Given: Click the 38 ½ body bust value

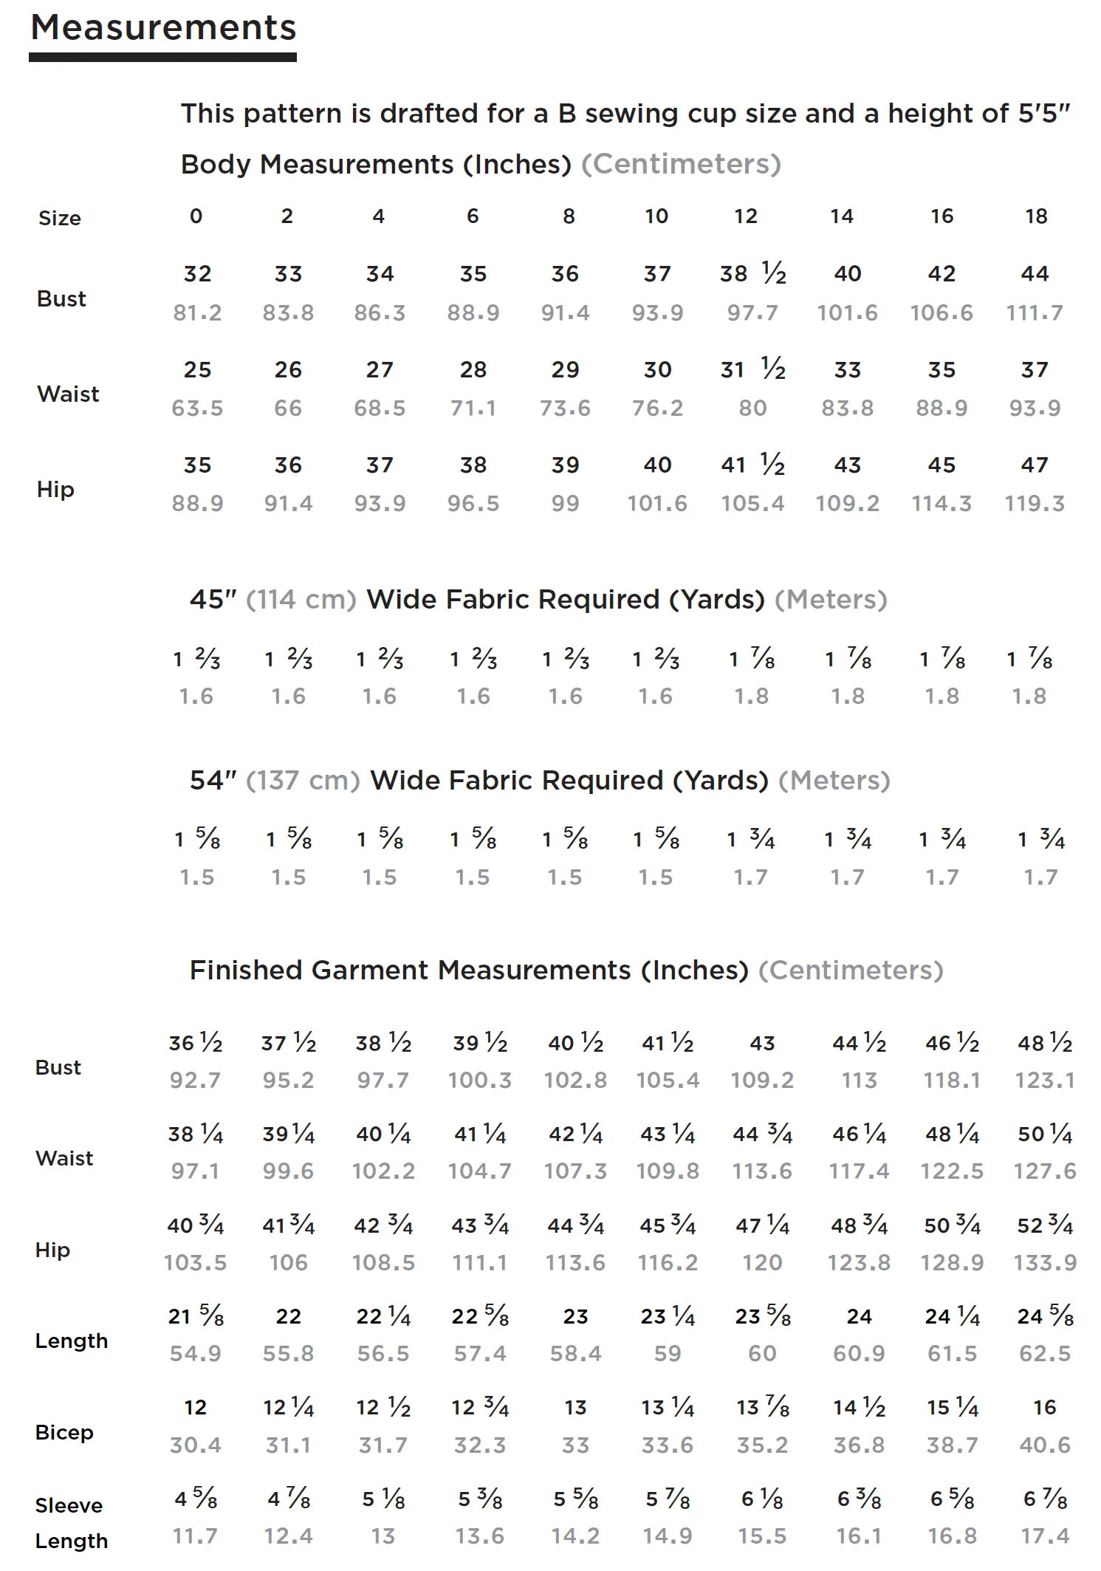Looking at the screenshot, I should pyautogui.click(x=752, y=274).
